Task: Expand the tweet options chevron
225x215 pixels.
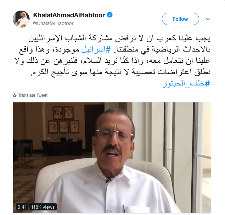Action: (x=208, y=19)
